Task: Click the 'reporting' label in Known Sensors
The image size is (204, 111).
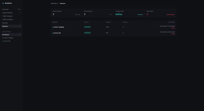Action: 77,15
